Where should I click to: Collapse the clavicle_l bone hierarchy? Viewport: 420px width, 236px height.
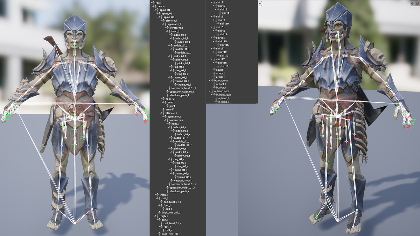point(162,21)
